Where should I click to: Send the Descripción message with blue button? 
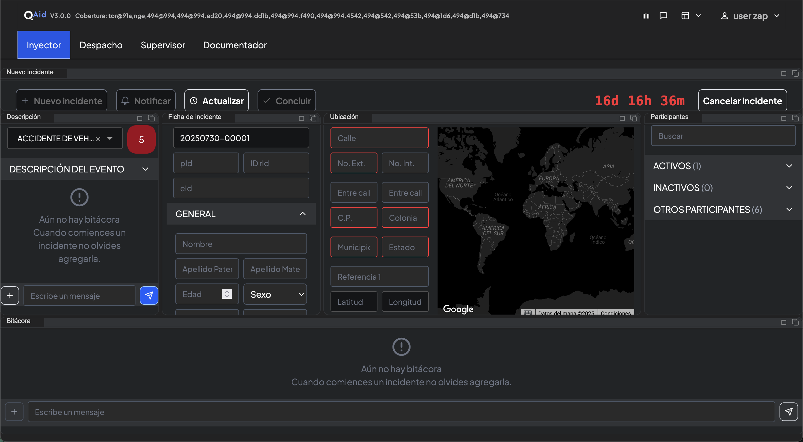click(x=149, y=295)
